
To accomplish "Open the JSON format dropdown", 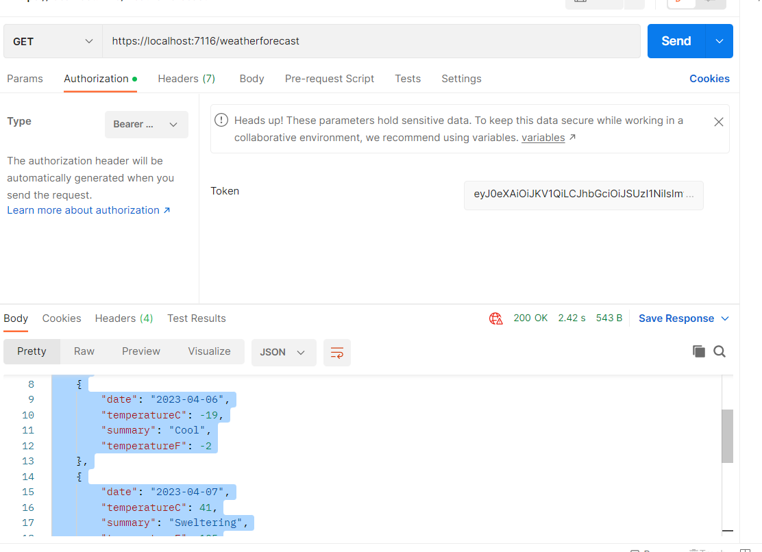I will coord(283,352).
